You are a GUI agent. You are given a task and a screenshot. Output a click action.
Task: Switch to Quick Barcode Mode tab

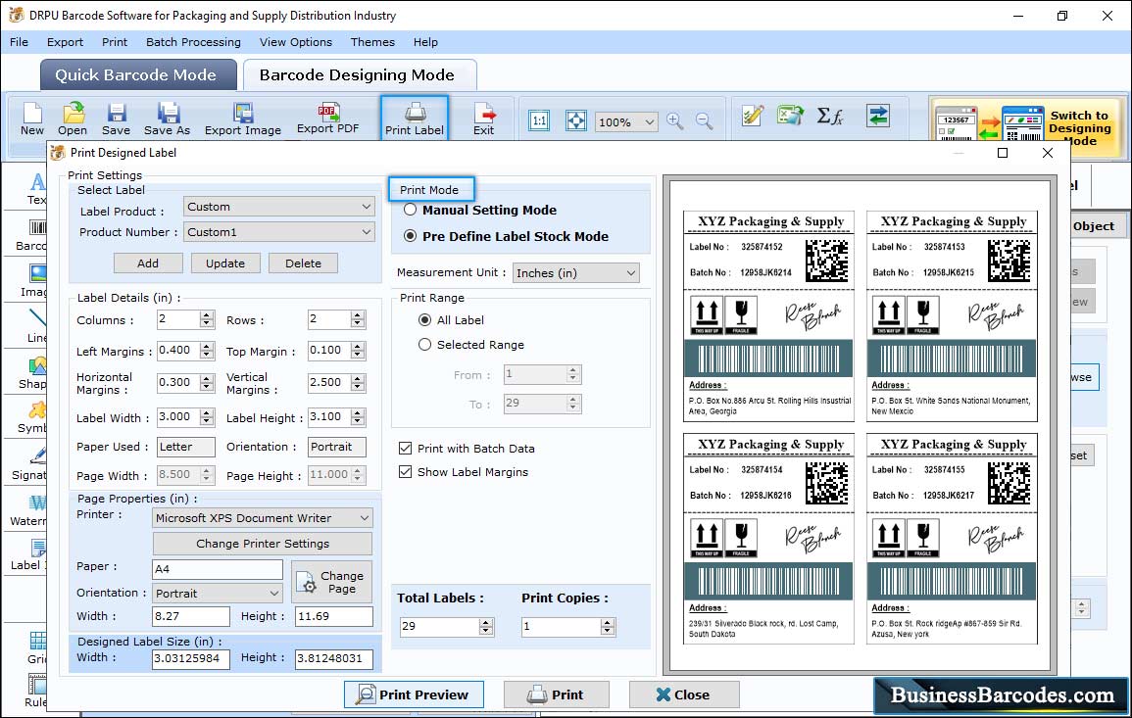point(138,75)
